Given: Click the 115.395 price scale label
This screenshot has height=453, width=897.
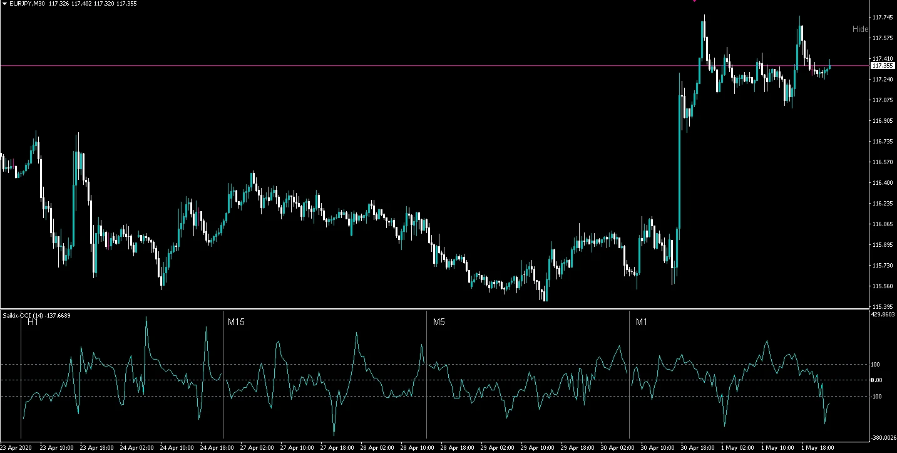Looking at the screenshot, I should tap(882, 307).
